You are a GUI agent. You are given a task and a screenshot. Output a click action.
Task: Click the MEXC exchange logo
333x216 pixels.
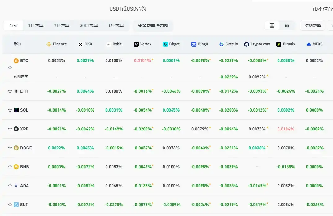[x=309, y=44]
